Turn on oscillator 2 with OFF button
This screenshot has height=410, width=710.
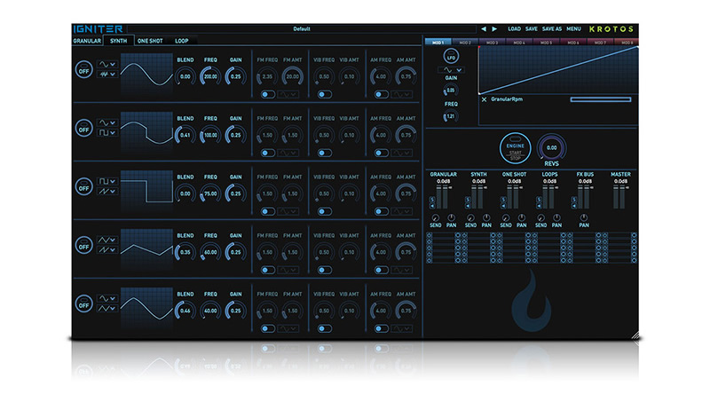coord(83,128)
